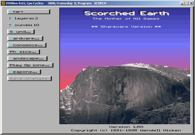Click the arrow beside Rounds
Image resolution: width=195 pixels, height=135 pixels.
coord(9,25)
